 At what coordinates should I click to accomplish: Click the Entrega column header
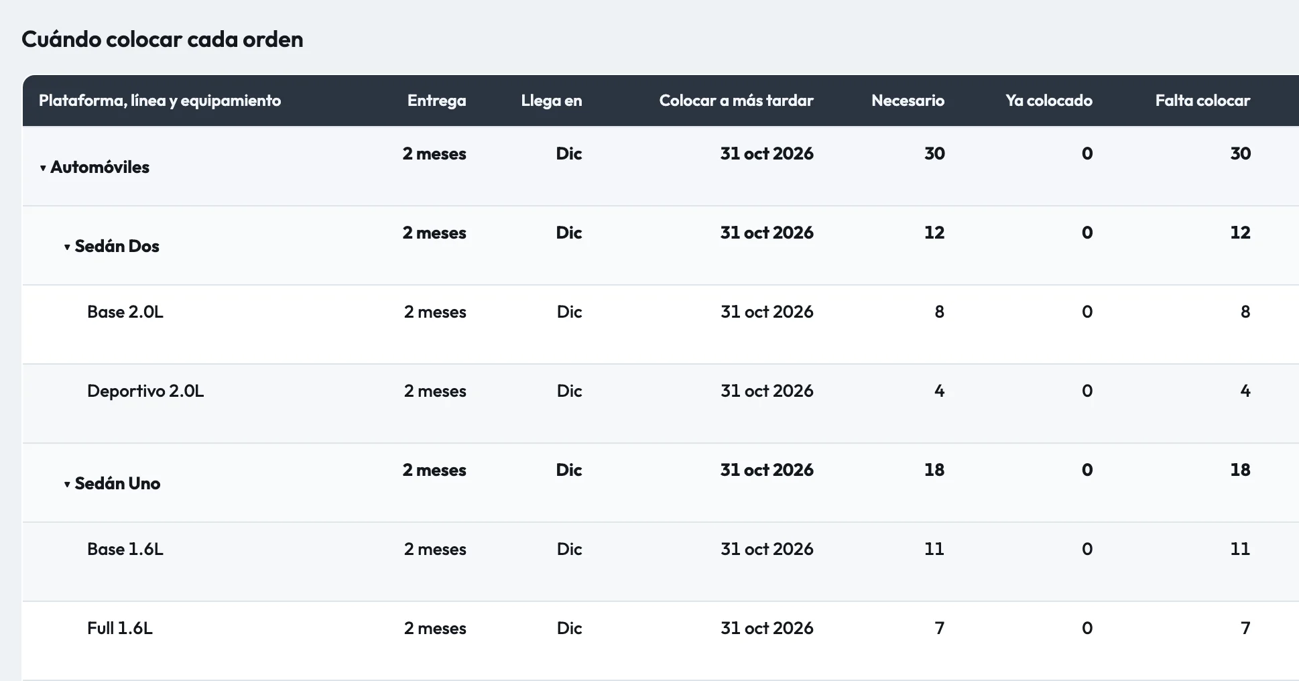point(436,101)
